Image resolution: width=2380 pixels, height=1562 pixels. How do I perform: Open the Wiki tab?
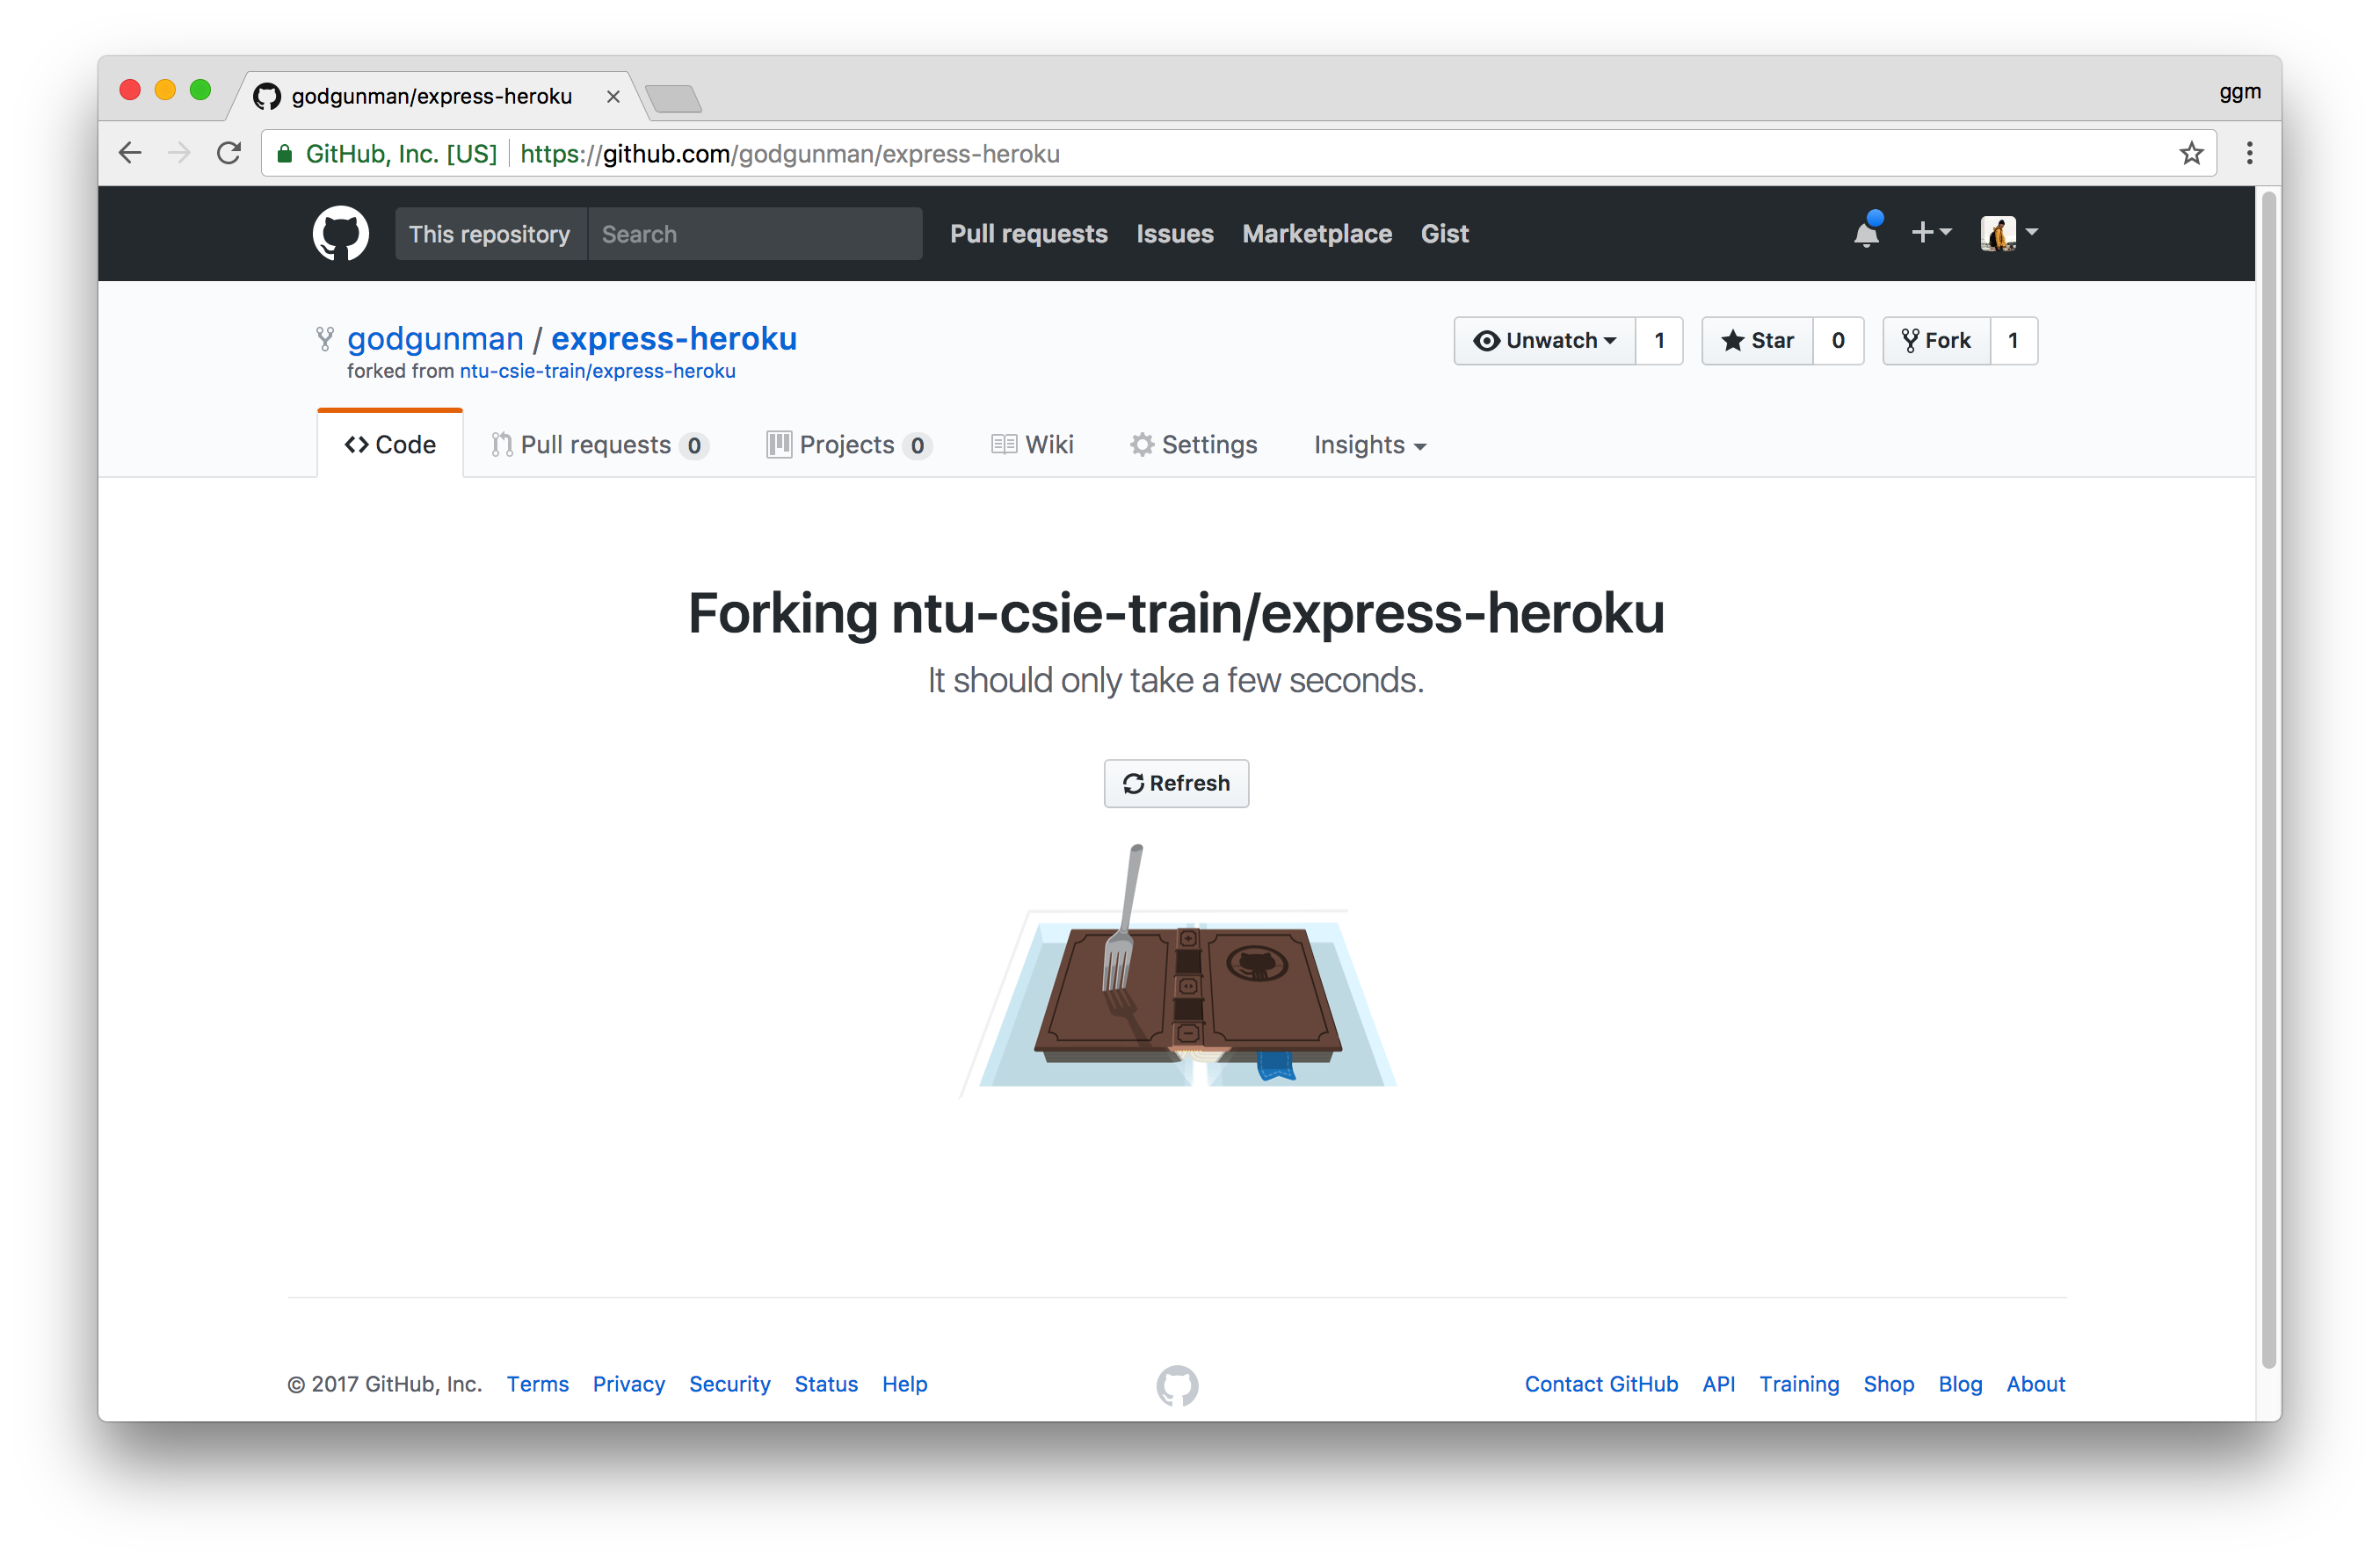1032,445
